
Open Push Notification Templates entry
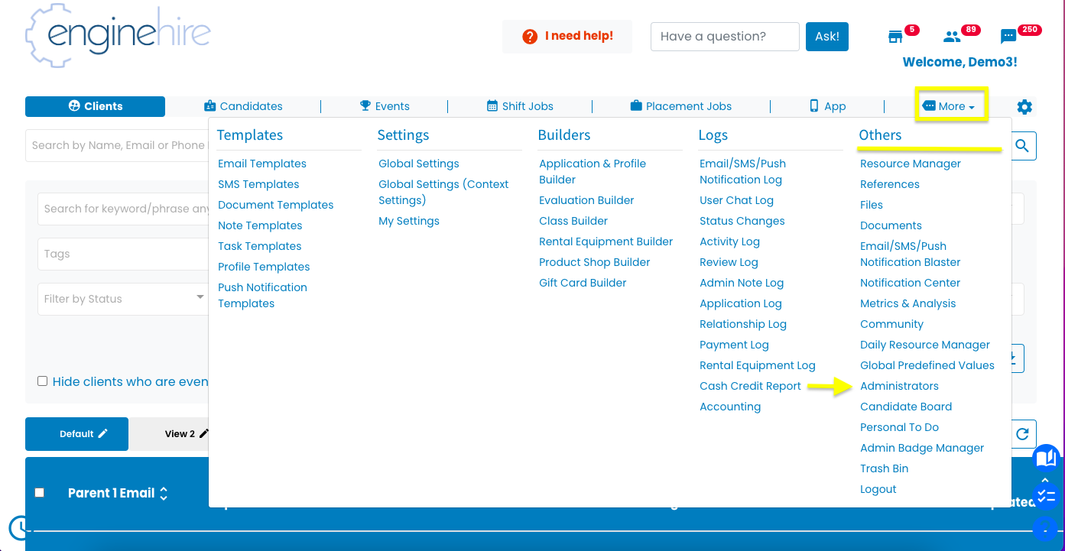click(x=262, y=295)
